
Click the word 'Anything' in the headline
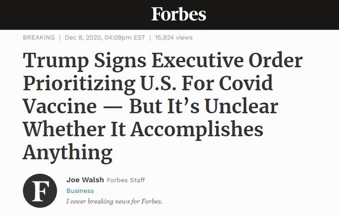(68, 154)
